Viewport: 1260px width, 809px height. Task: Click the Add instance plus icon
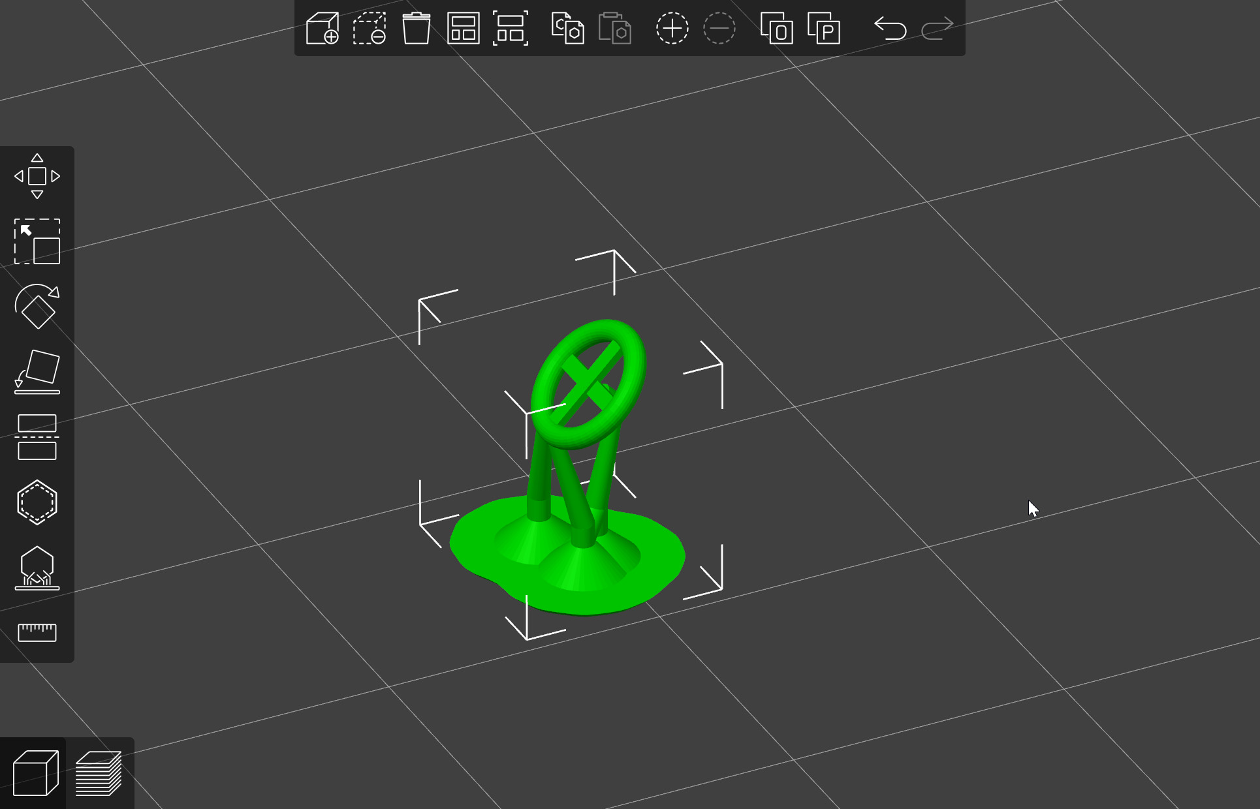click(672, 28)
